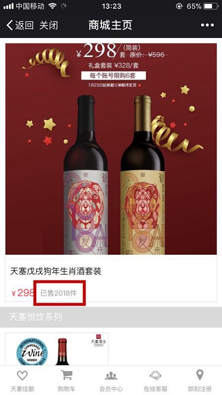Tap the location pin icon for 即刻注册
Image resolution: width=222 pixels, height=395 pixels.
(x=200, y=375)
